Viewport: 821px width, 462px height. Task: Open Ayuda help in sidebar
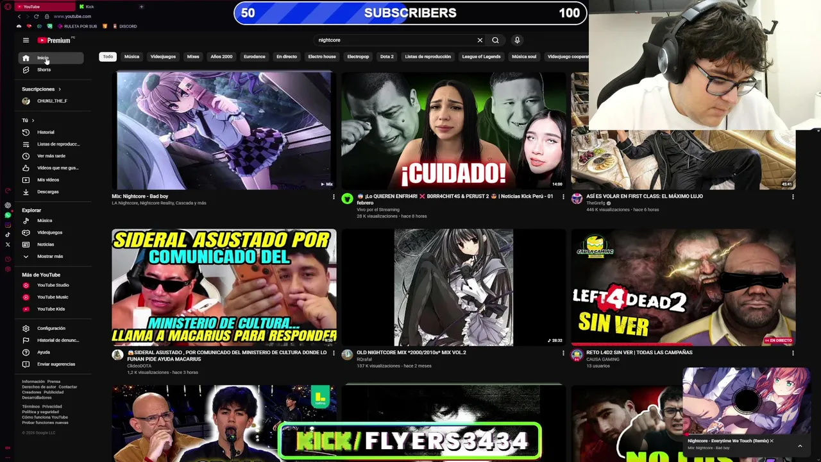[51, 352]
